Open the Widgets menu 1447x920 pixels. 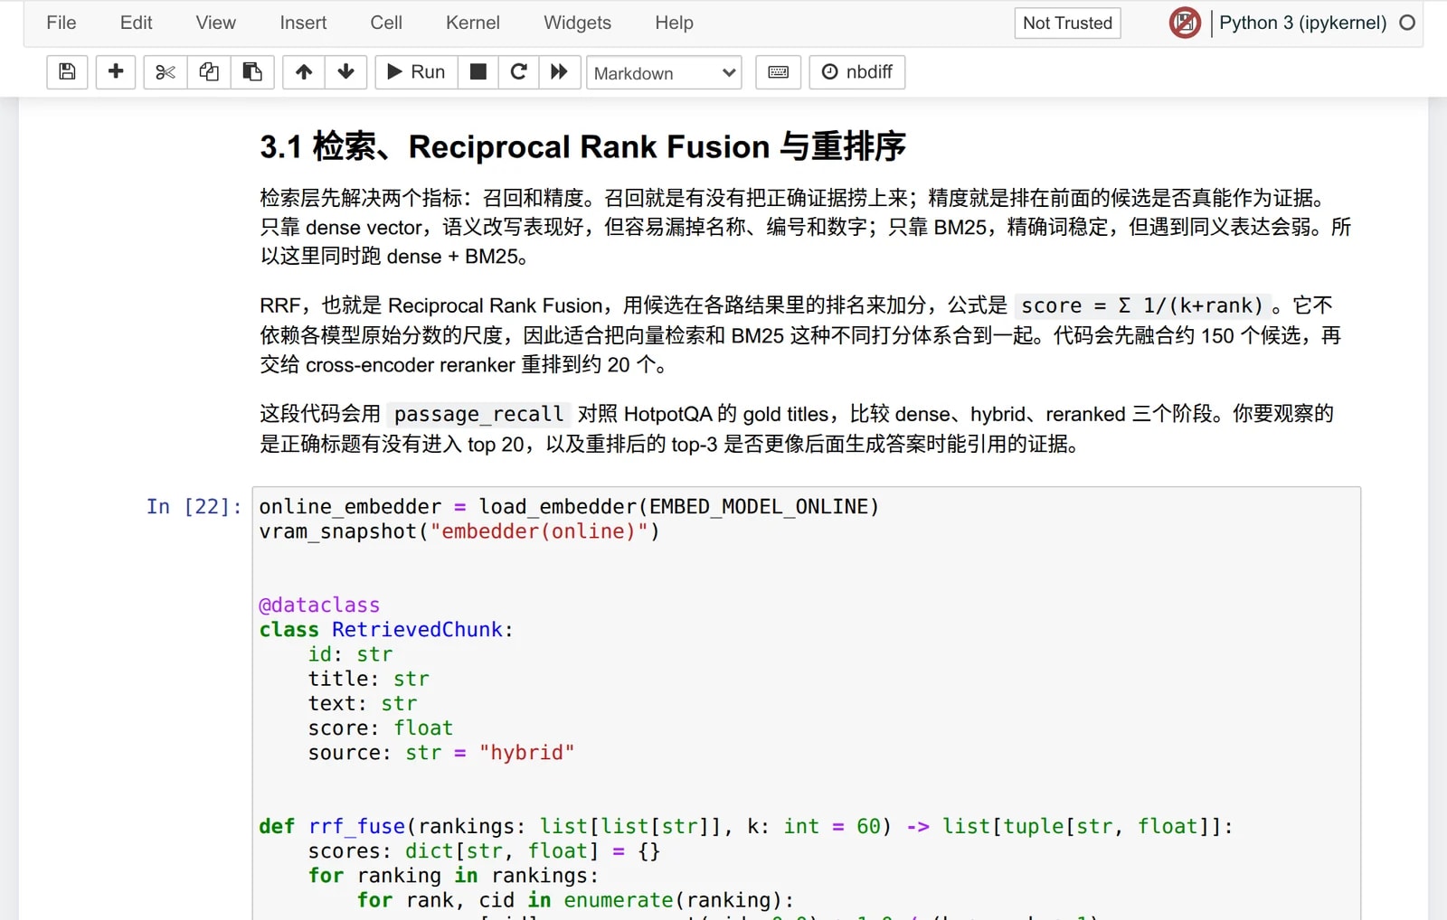(x=578, y=23)
